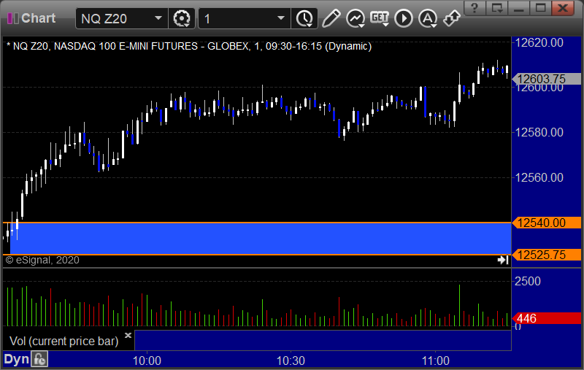Image resolution: width=584 pixels, height=370 pixels.
Task: Open the GET studies menu
Action: tap(380, 18)
